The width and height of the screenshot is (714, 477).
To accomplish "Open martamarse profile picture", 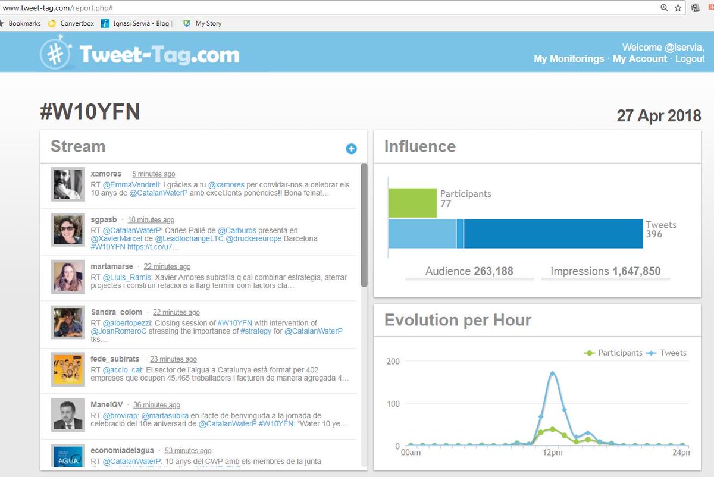I will click(68, 277).
